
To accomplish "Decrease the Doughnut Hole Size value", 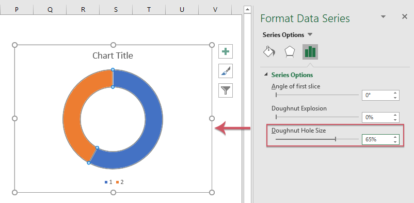I will click(395, 142).
